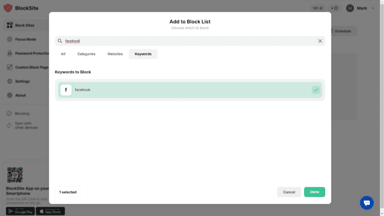This screenshot has height=216, width=384.
Task: Click the Settings gear icon
Action: point(10,81)
